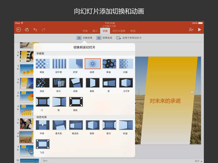Select the checkerboard transition effect
The image size is (218, 163).
click(43, 64)
